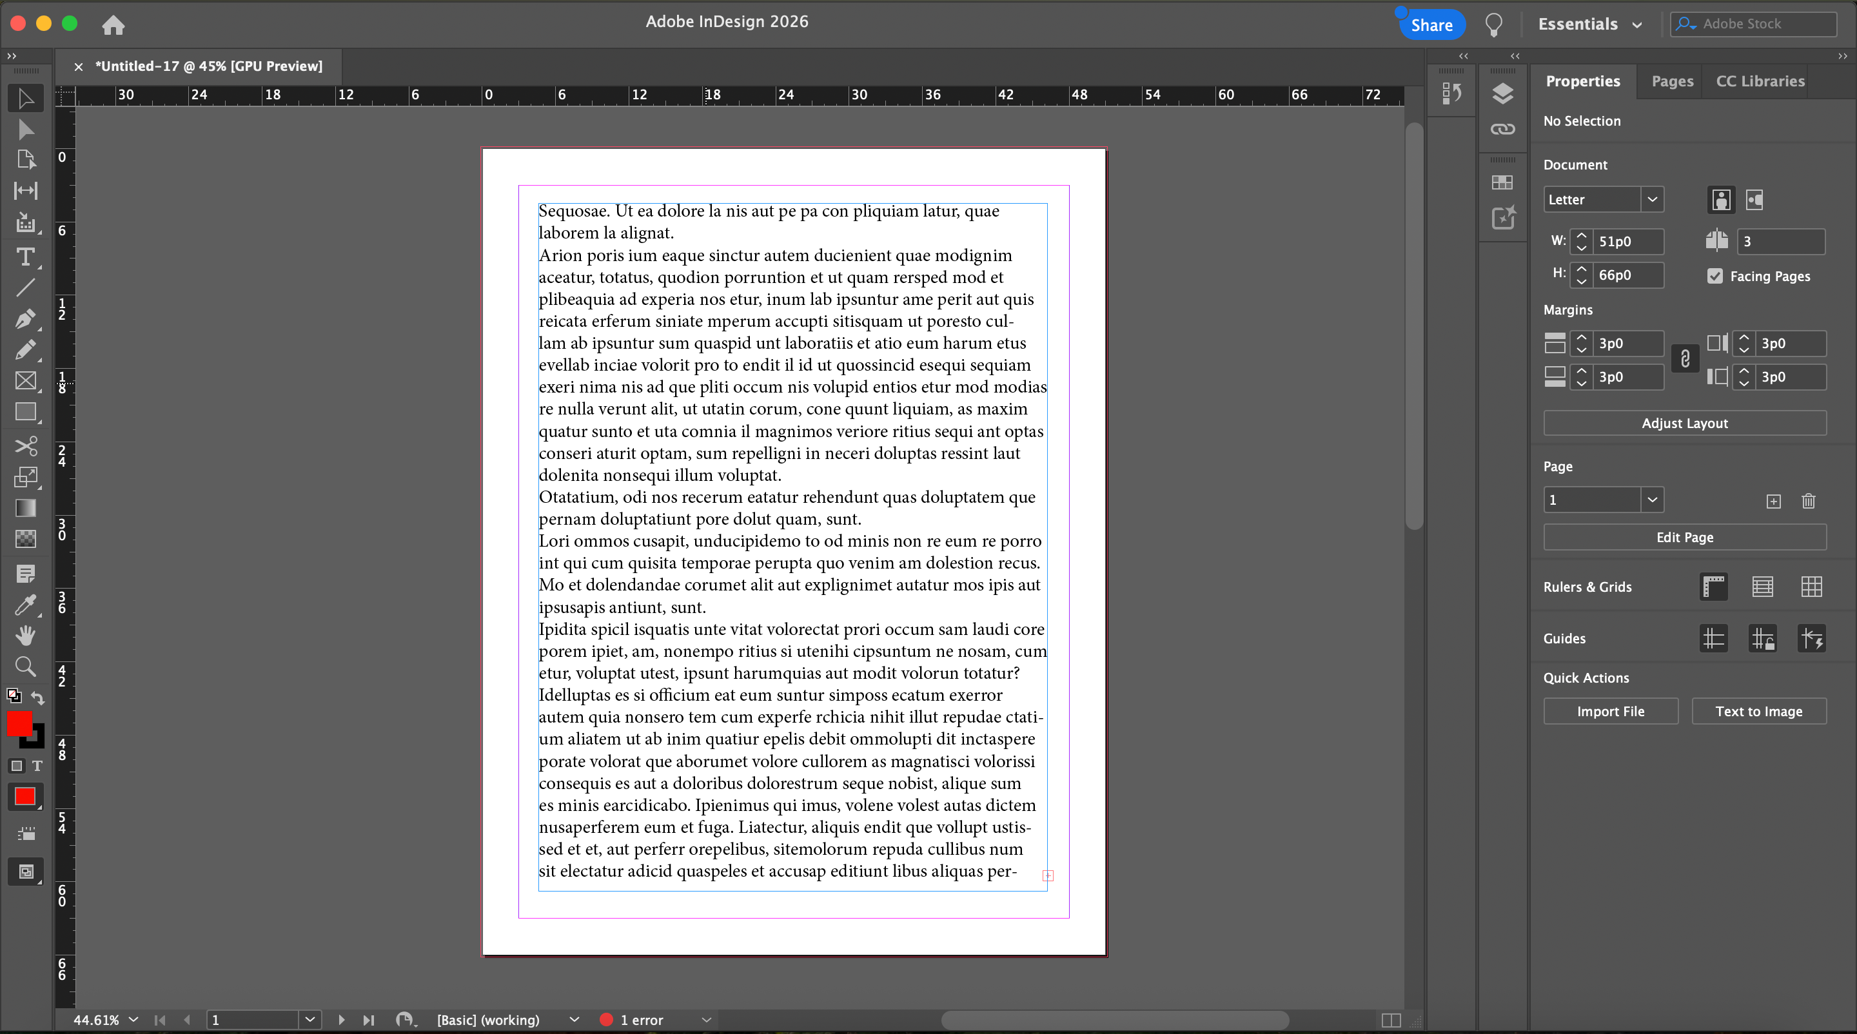Toggle Show Rulers in Rulers & Grids

point(1714,587)
